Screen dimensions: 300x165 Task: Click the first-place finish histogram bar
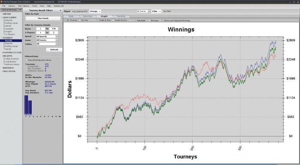coord(26,105)
